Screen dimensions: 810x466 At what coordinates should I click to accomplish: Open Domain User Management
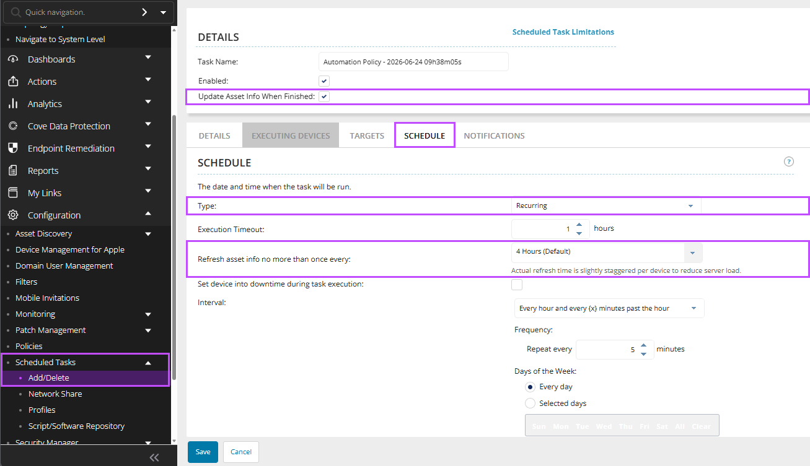[x=64, y=266]
